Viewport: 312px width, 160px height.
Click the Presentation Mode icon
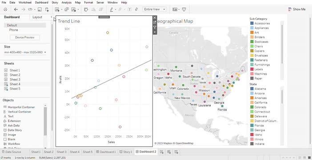coord(184,9)
